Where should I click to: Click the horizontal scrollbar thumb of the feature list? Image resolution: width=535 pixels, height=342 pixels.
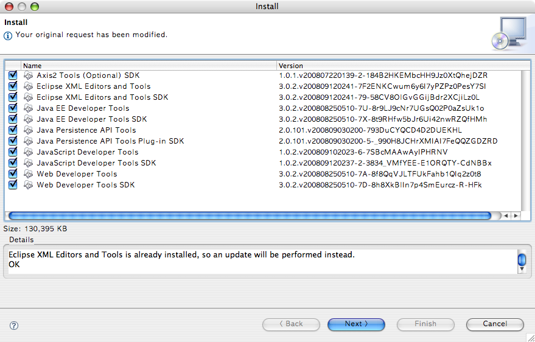tap(250, 216)
